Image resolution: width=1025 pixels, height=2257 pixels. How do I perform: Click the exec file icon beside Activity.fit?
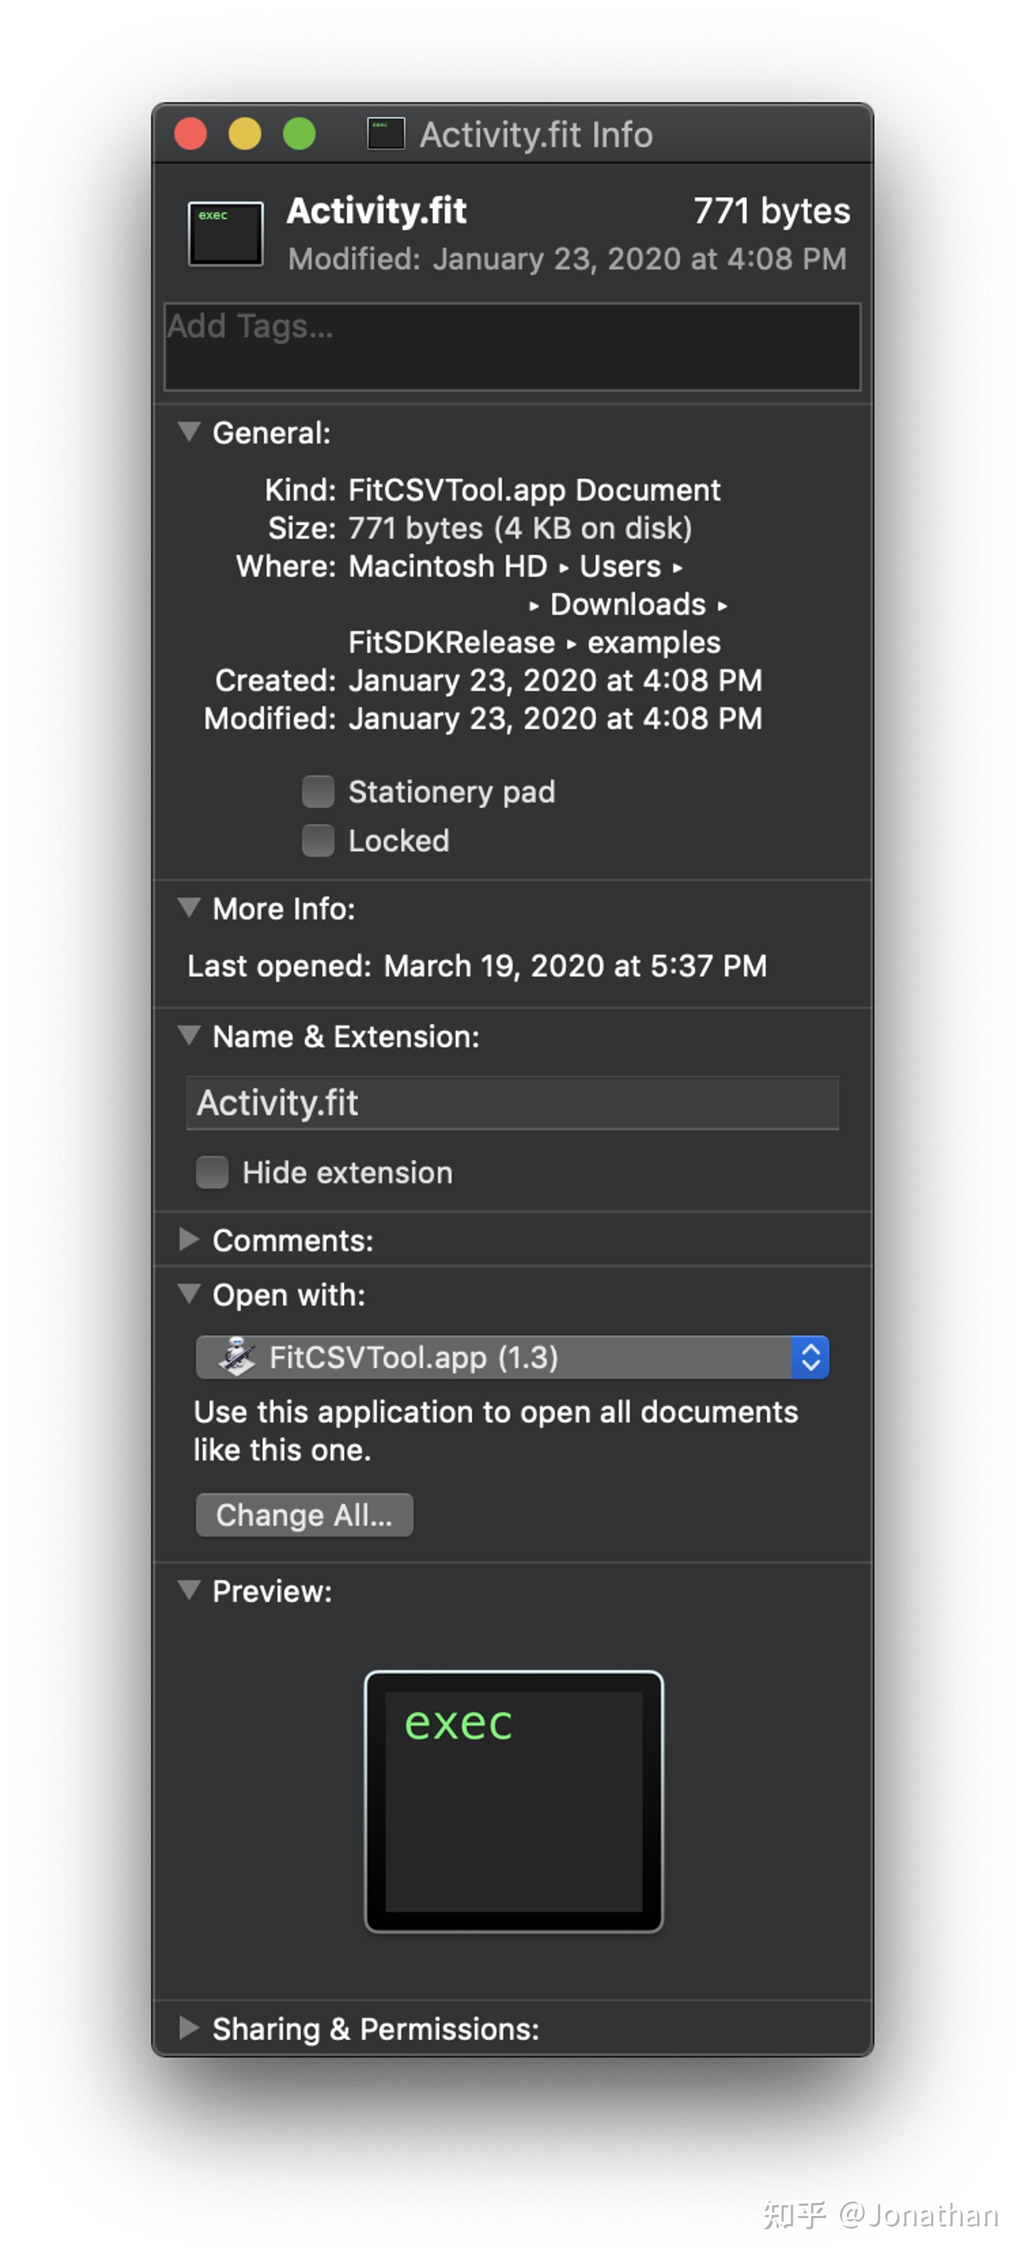225,233
